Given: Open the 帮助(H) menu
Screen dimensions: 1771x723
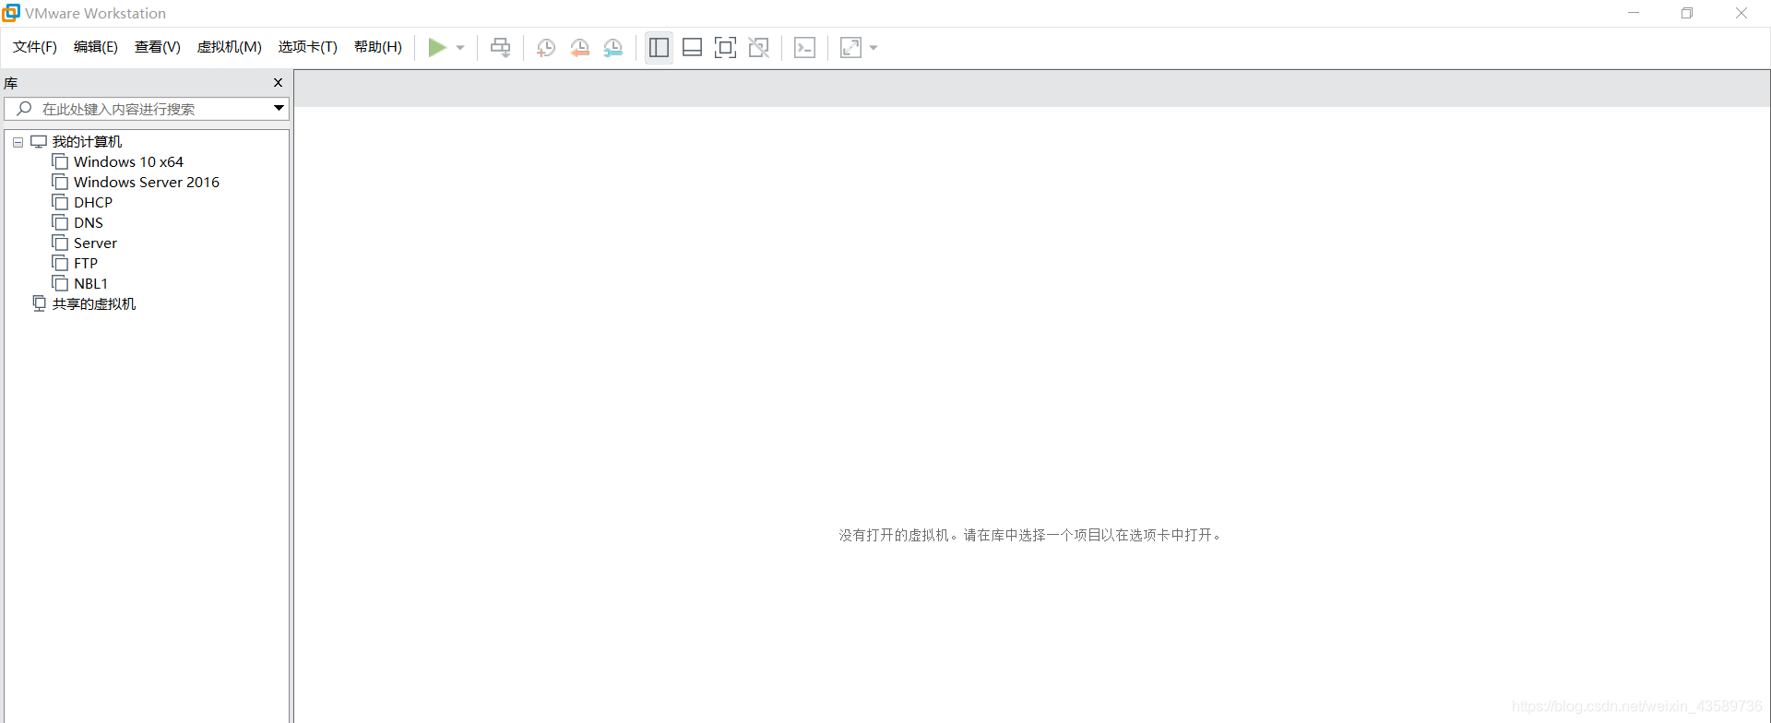Looking at the screenshot, I should pyautogui.click(x=378, y=47).
